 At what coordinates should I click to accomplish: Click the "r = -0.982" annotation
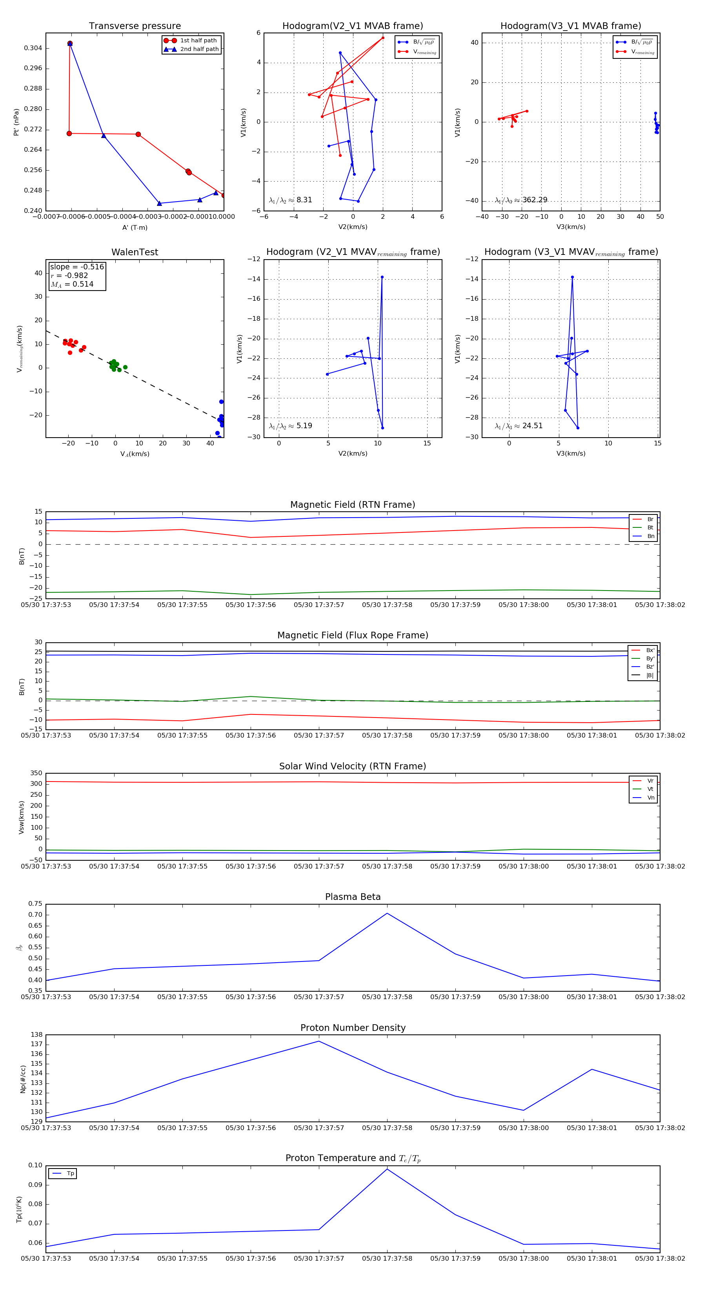pyautogui.click(x=69, y=275)
